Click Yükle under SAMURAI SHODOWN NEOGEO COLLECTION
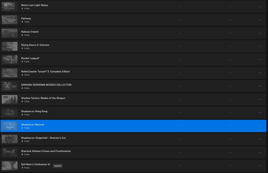 (27, 88)
